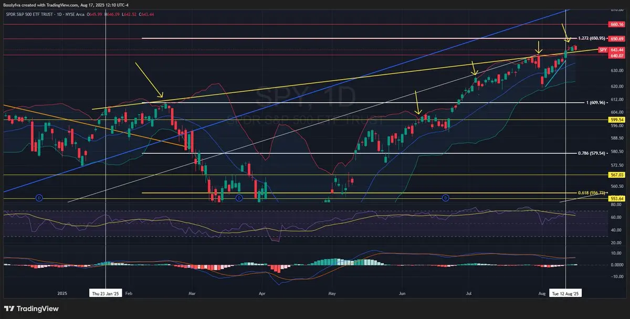Click the 660.16 price label
This screenshot has width=630, height=319.
[617, 24]
